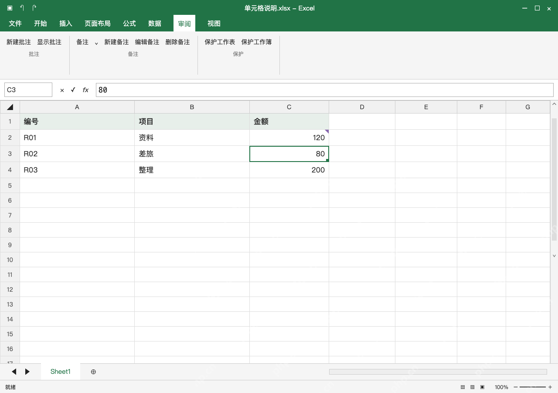Switch to the 视图 ribbon tab
The height and width of the screenshot is (393, 558).
click(x=214, y=24)
